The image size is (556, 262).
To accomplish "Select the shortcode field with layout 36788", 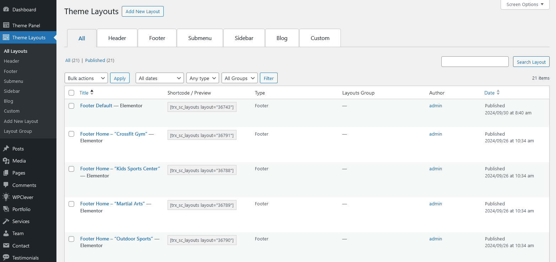I will coord(202,170).
